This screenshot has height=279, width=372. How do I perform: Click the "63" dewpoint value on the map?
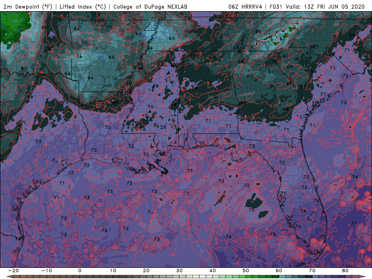tap(172, 39)
